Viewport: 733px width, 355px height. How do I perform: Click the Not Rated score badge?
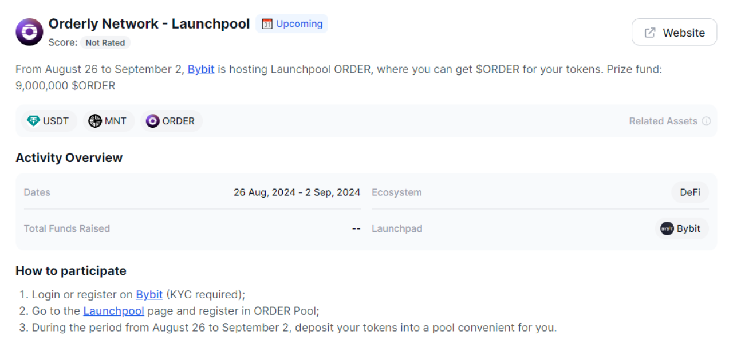tap(105, 42)
